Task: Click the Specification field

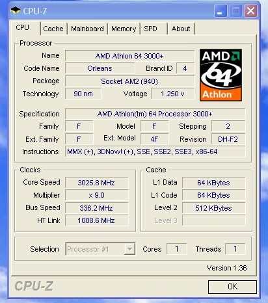Action: (x=155, y=114)
